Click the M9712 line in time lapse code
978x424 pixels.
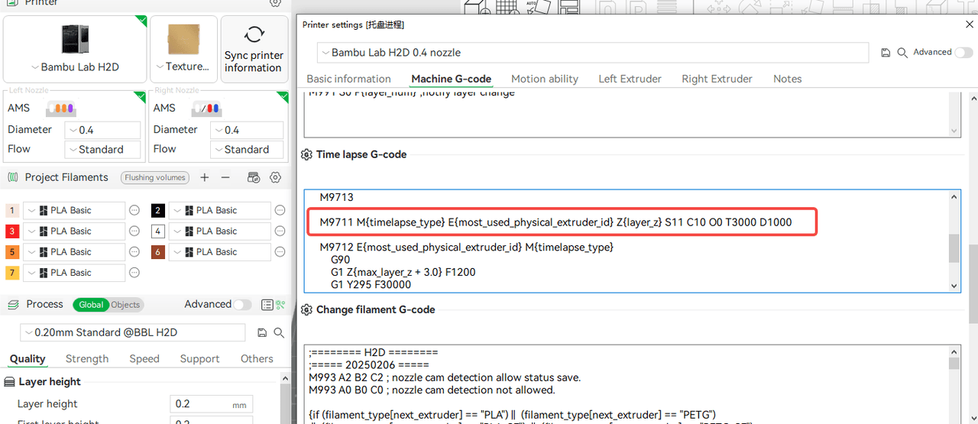tap(466, 247)
